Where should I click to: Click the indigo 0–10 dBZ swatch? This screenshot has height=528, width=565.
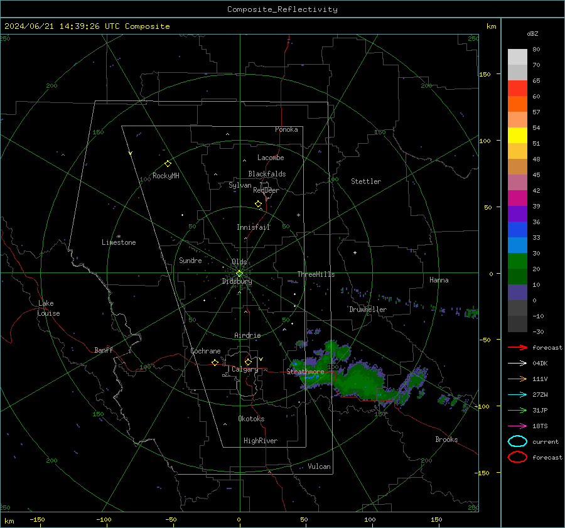517,293
